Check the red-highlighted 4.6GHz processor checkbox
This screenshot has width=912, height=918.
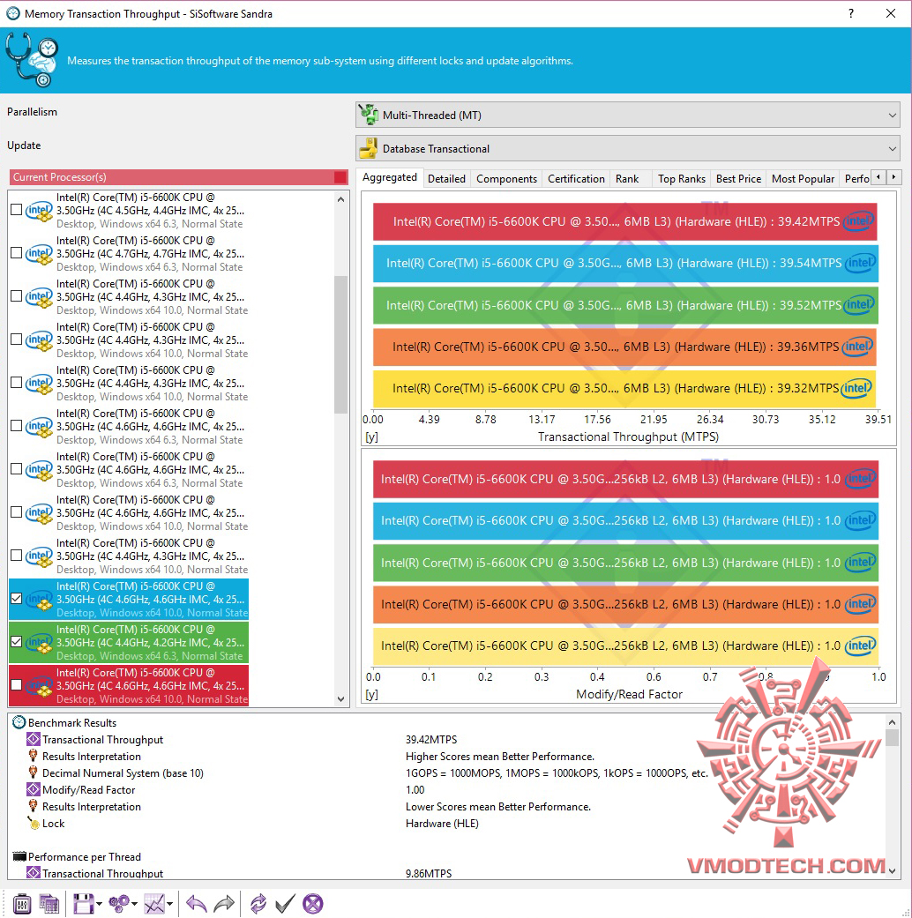tap(17, 684)
